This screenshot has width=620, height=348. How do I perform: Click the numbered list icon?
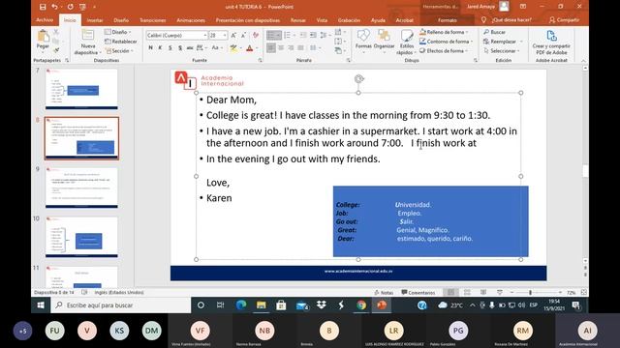[288, 35]
